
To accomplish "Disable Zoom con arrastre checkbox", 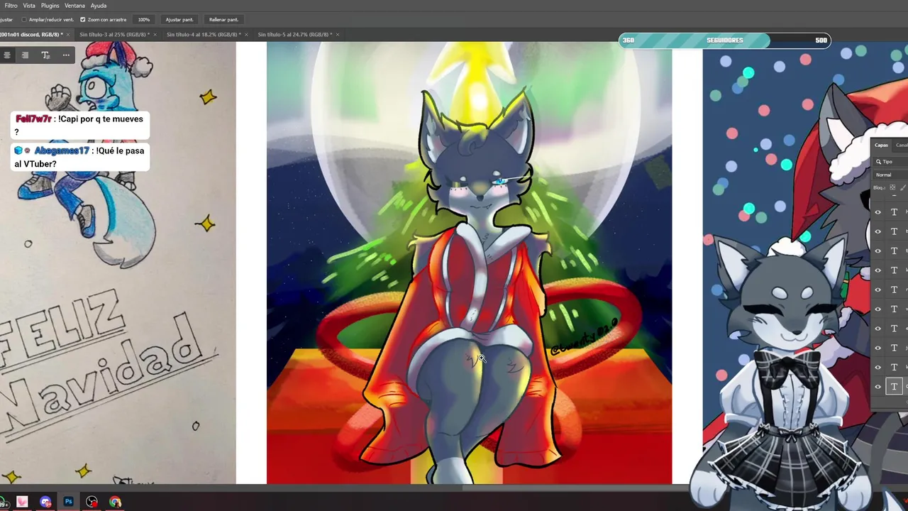I will point(83,20).
